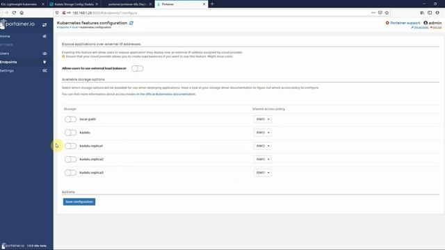445x250 pixels.
Task: Open the RWO dropdown for local-path
Action: pos(263,119)
